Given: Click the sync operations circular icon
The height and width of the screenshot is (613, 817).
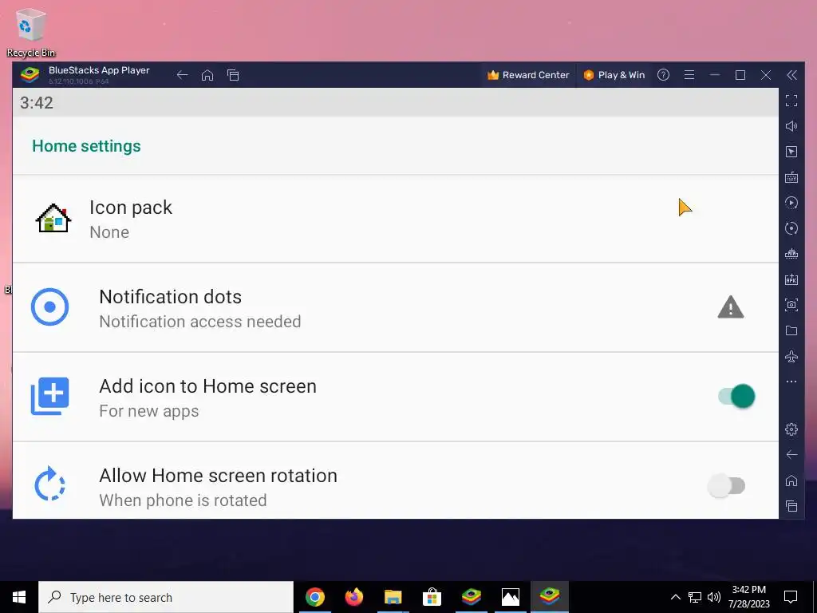Looking at the screenshot, I should [x=791, y=228].
